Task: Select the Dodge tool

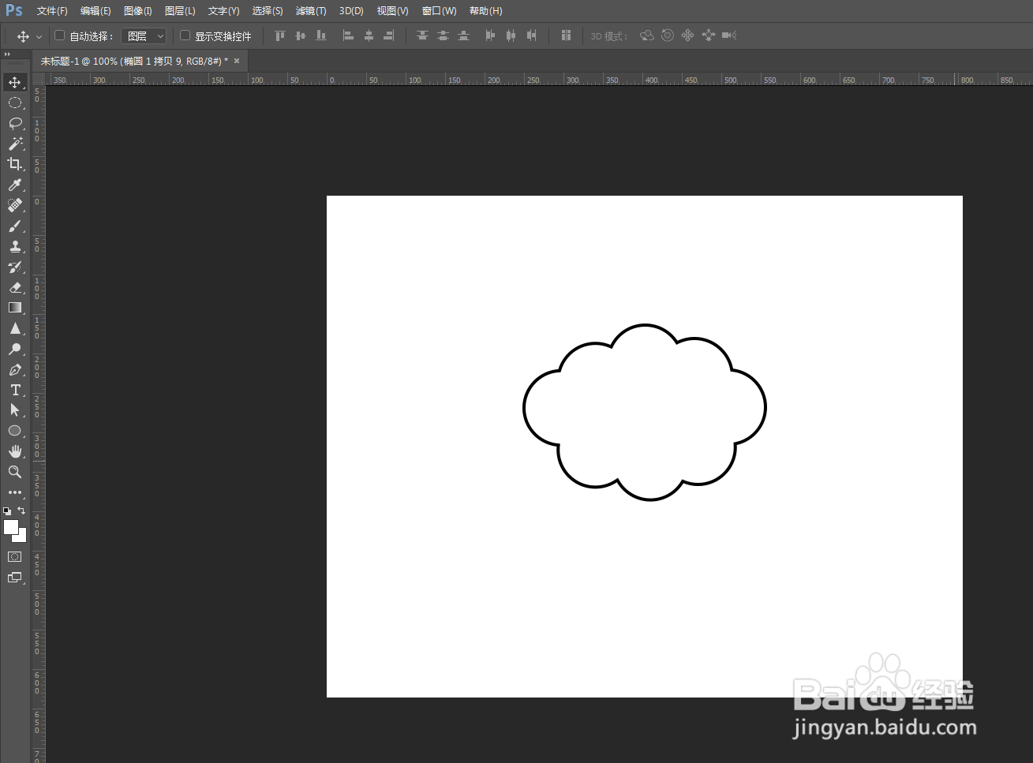Action: coord(15,349)
